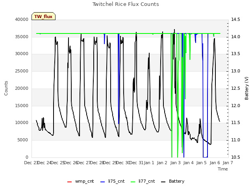Click the Jan 6 date label

click(x=215, y=163)
